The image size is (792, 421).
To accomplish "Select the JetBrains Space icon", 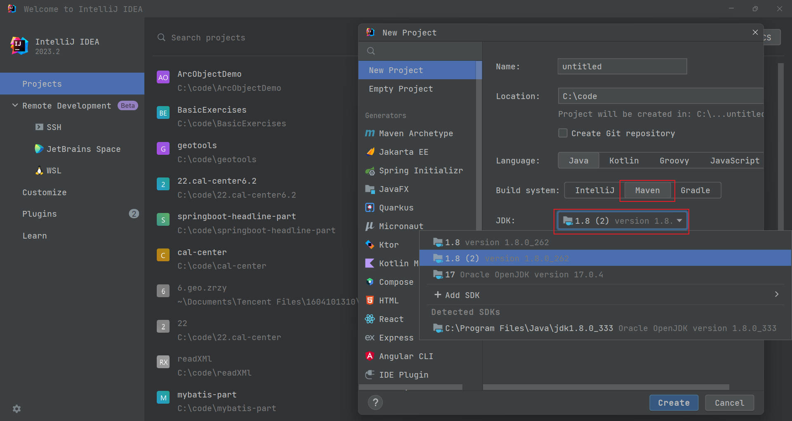I will pos(39,149).
